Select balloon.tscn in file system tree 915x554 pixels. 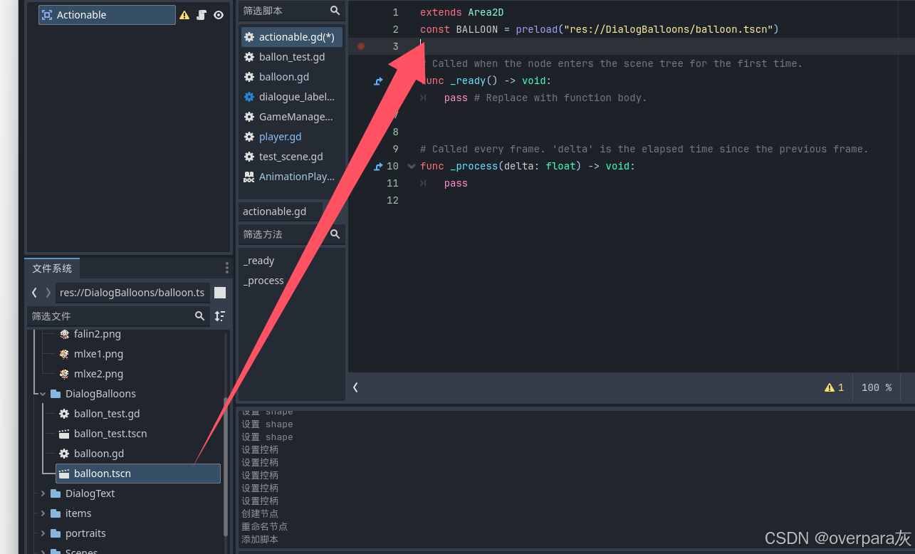(138, 474)
